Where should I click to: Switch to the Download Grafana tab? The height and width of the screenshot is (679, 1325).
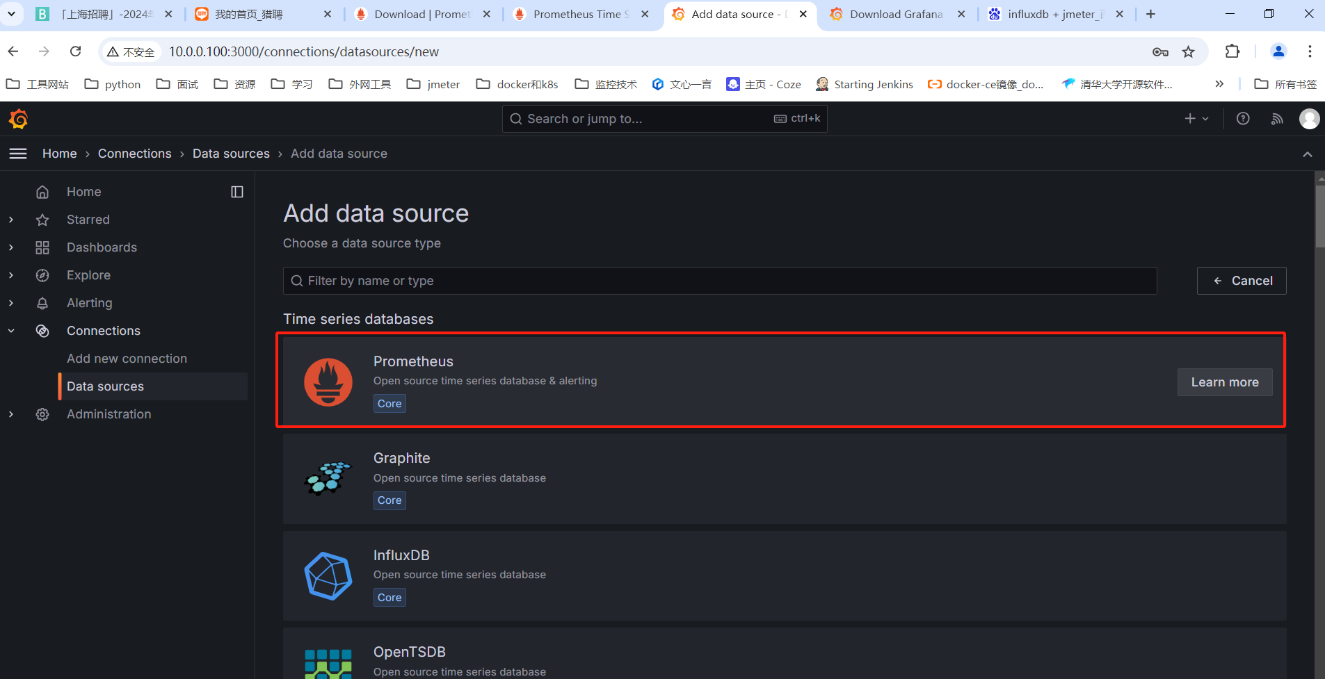[897, 14]
